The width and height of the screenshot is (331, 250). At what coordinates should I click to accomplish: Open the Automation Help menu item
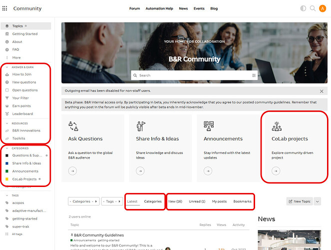(159, 8)
